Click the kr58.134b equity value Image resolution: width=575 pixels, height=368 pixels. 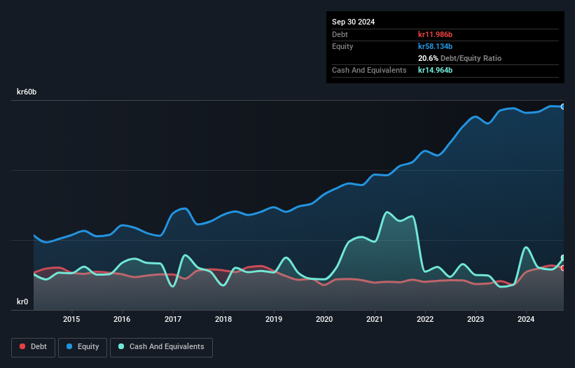[436, 46]
